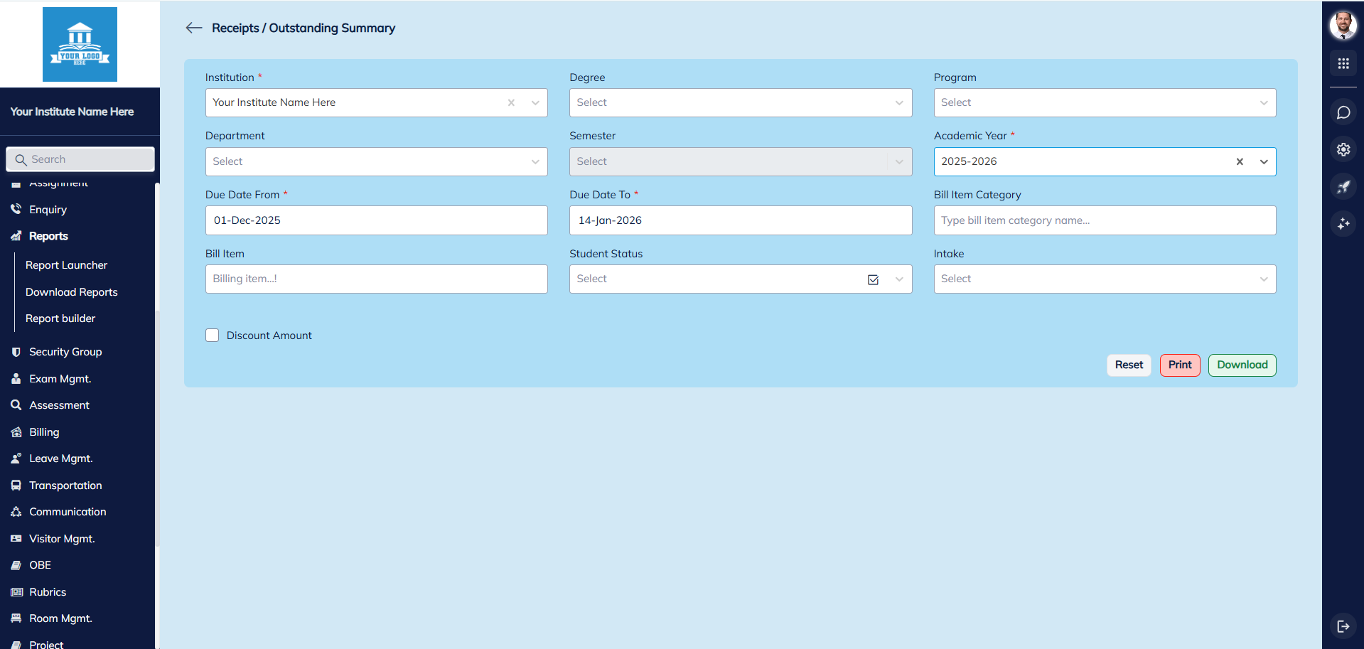Open the Security Group shield icon
1364x649 pixels.
(x=16, y=351)
